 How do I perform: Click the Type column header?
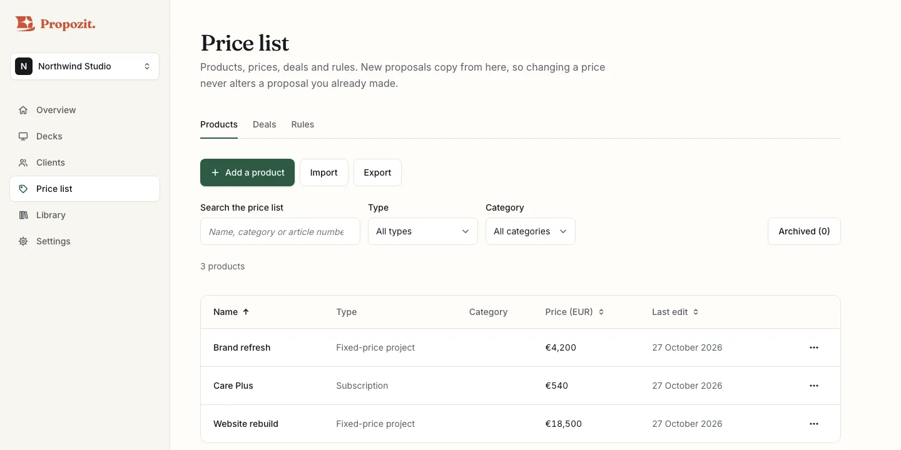tap(347, 312)
